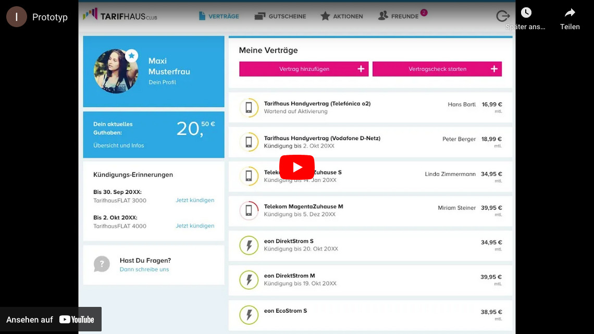Viewport: 594px width, 334px height.
Task: Switch to the Aktionen tab
Action: pos(341,16)
